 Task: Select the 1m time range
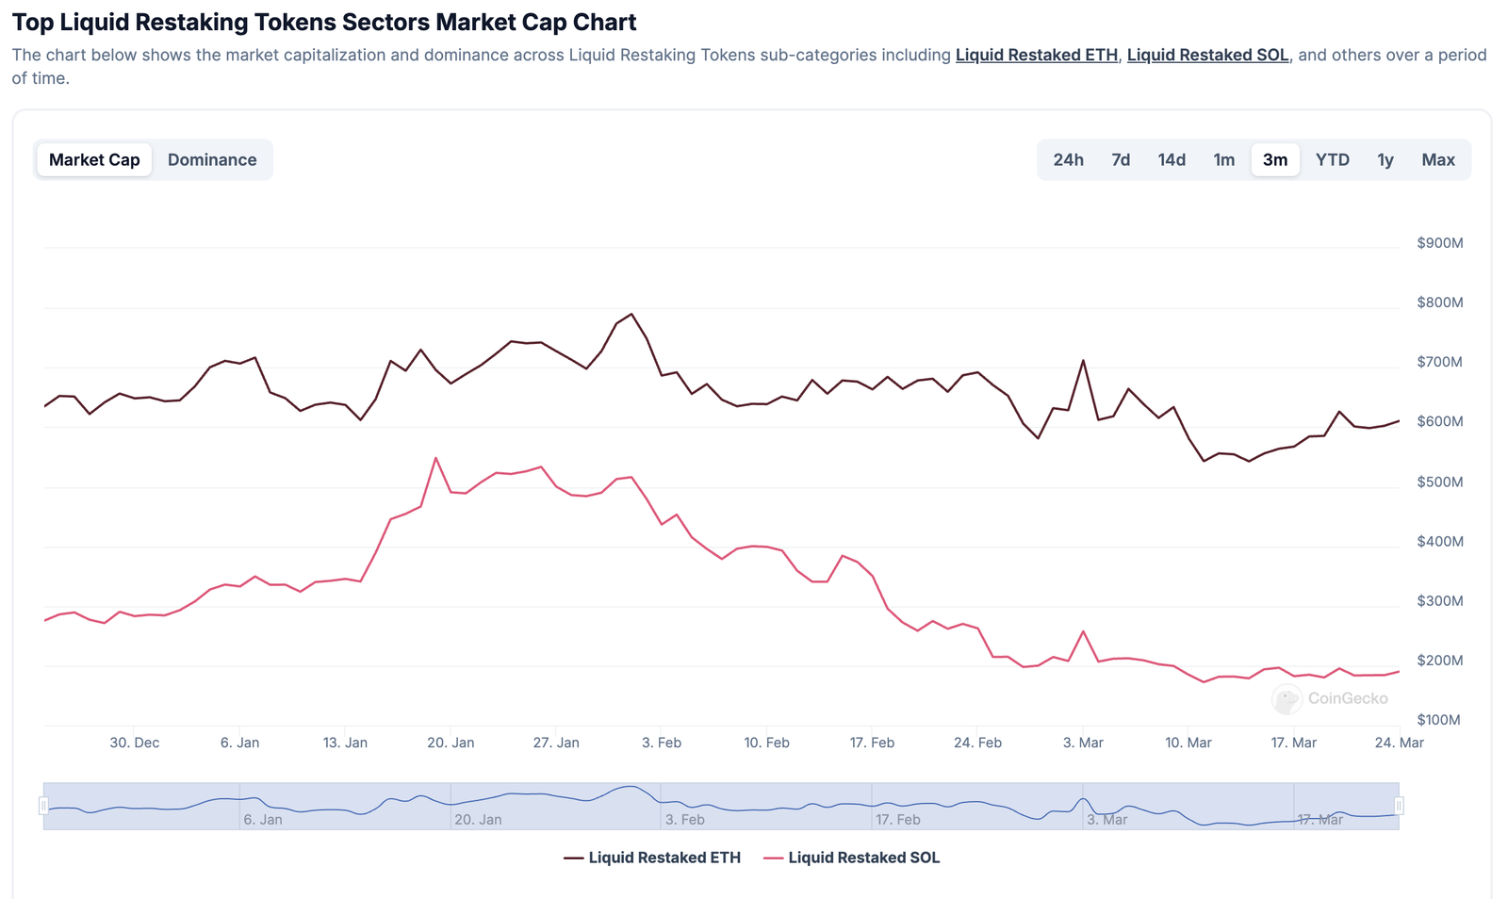(1223, 159)
